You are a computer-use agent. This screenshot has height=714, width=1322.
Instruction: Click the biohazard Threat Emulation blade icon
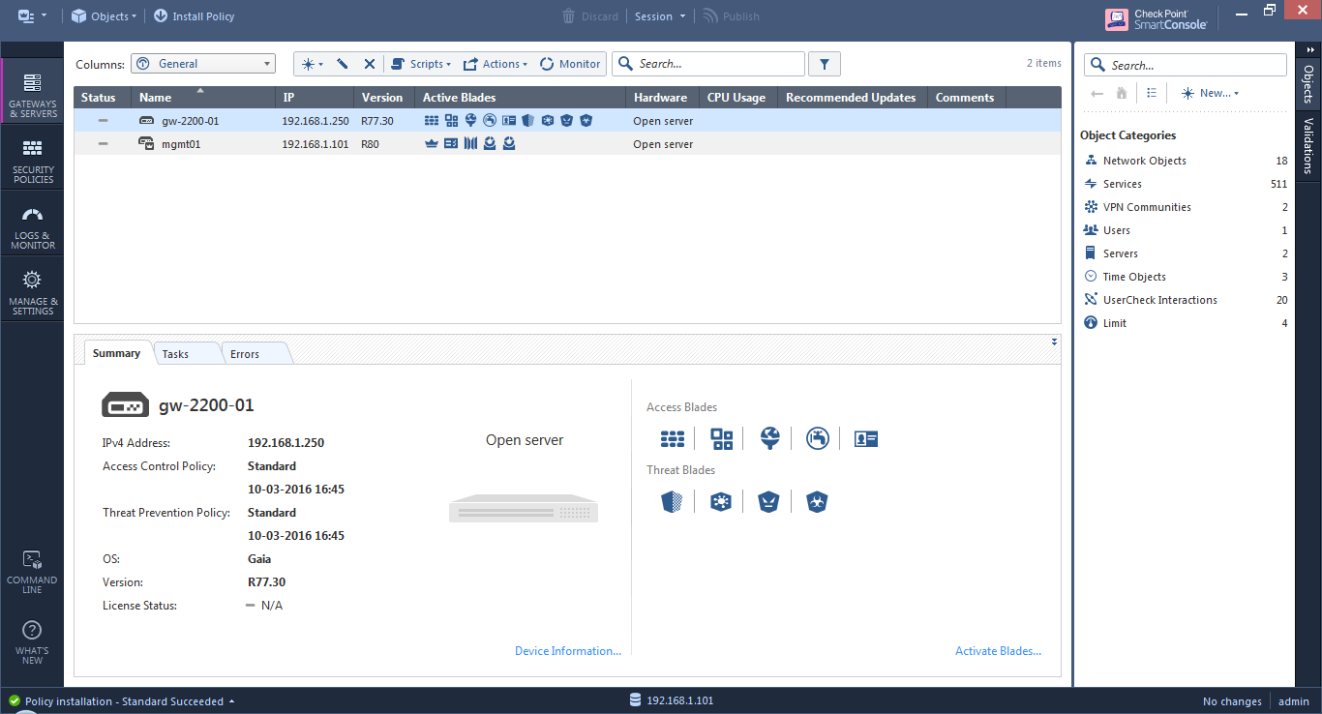point(818,502)
